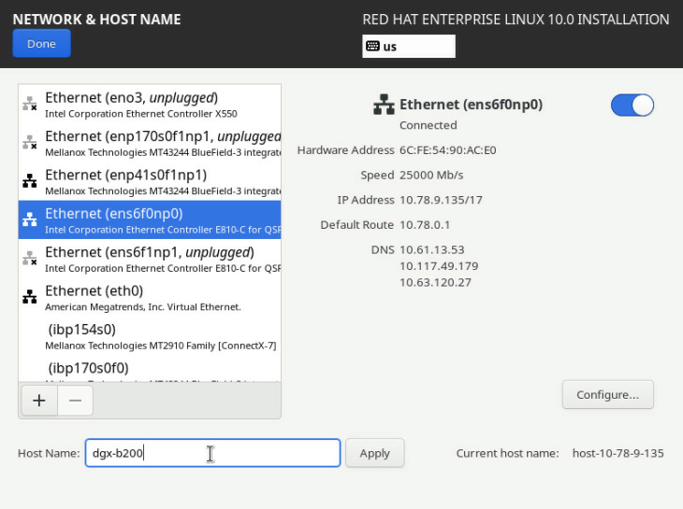Viewport: 683px width, 509px height.
Task: Click speed value 25000 Mb/s
Action: tap(431, 176)
